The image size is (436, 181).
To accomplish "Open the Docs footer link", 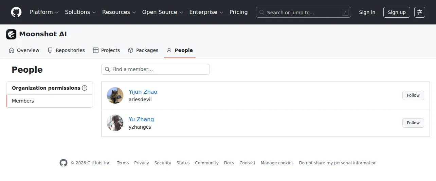I will point(229,163).
